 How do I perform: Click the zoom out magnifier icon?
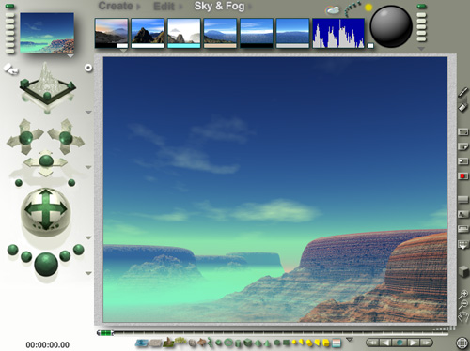[x=463, y=304]
